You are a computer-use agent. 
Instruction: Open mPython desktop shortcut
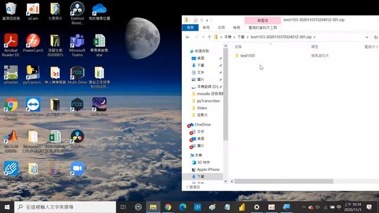click(x=11, y=171)
